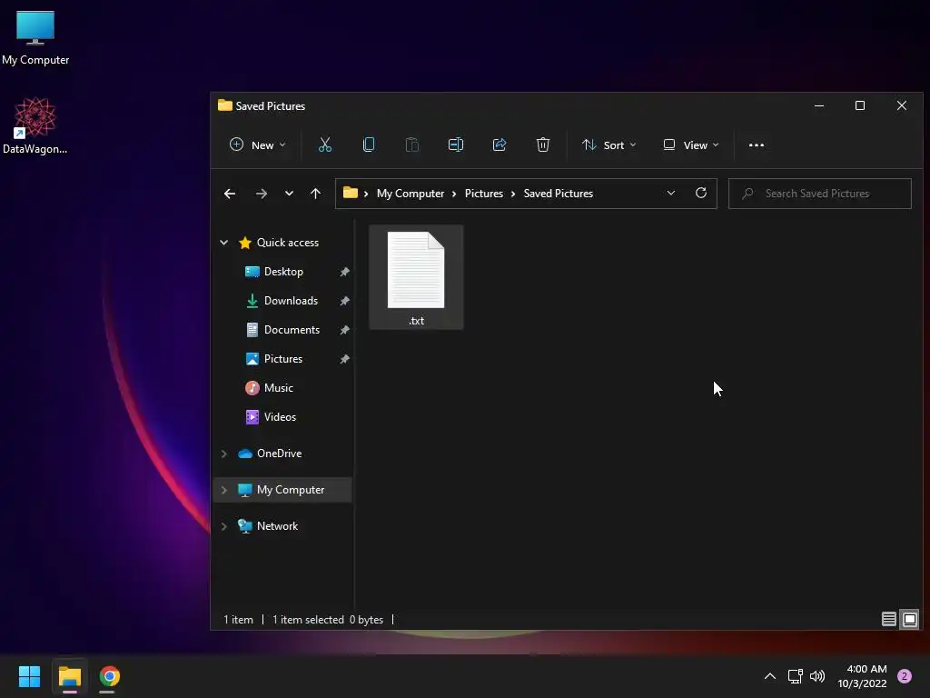The height and width of the screenshot is (698, 930).
Task: Expand the My Computer tree node
Action: (223, 490)
